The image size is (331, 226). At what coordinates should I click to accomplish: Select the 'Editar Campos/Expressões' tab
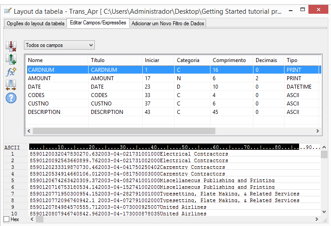(x=98, y=23)
